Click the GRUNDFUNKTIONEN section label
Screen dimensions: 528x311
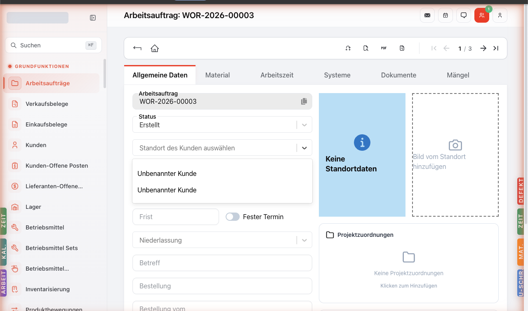pos(42,66)
